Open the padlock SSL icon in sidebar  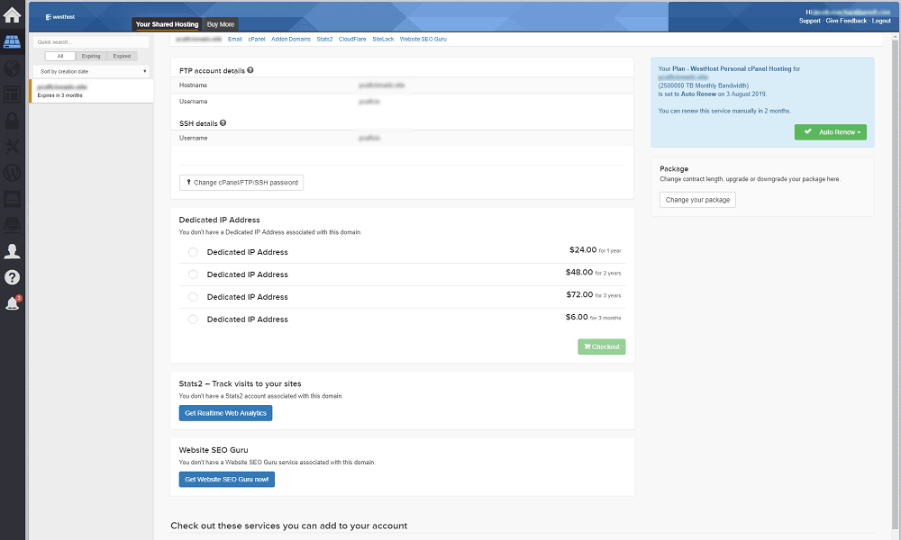(12, 121)
